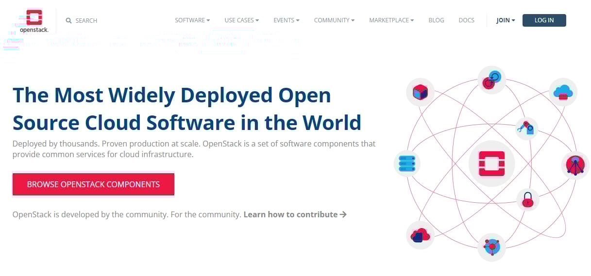Click Browse OpenStack Components button
The height and width of the screenshot is (276, 591).
[93, 184]
